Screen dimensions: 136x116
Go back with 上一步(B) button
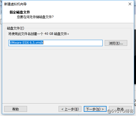click(70, 109)
